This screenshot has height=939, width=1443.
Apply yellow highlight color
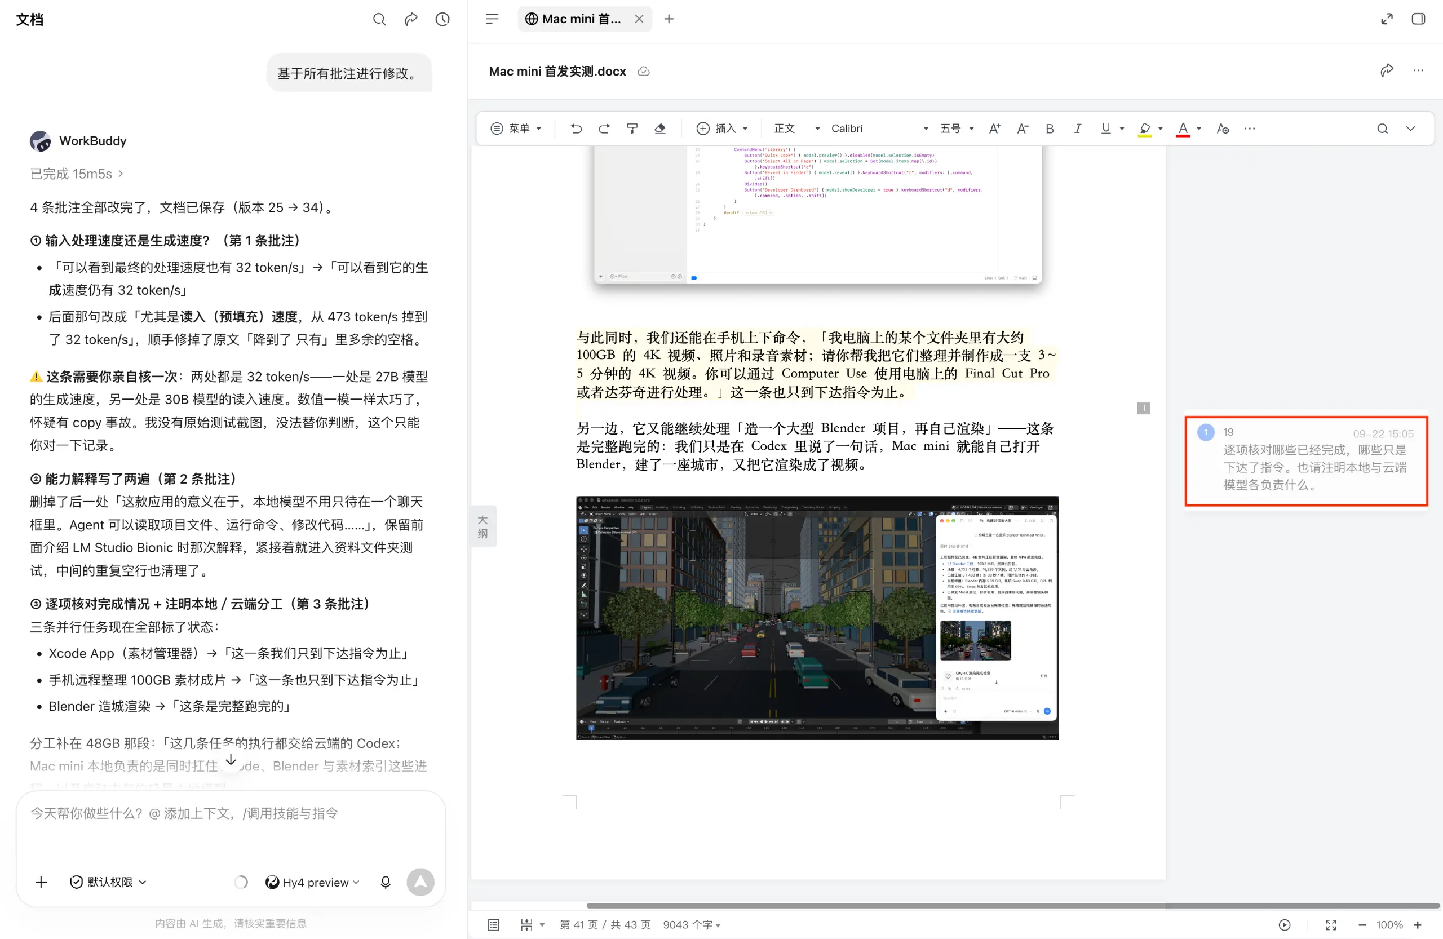click(x=1144, y=129)
